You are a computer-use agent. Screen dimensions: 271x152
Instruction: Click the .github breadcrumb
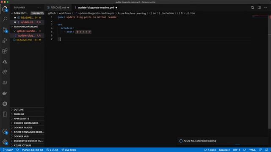point(52,13)
